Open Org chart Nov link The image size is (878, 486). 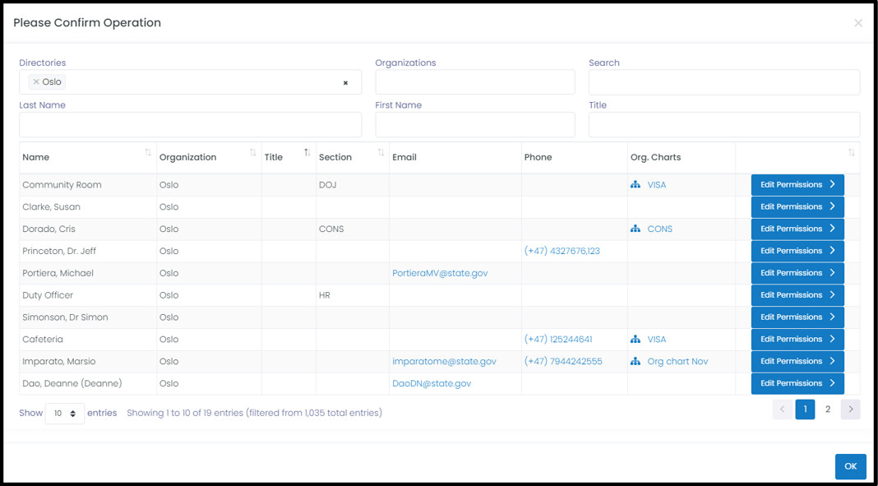coord(677,362)
